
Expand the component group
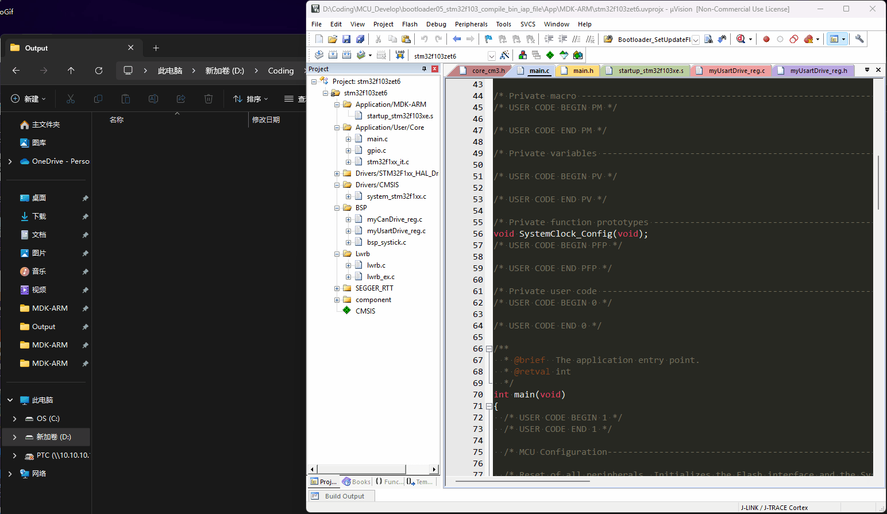[337, 300]
